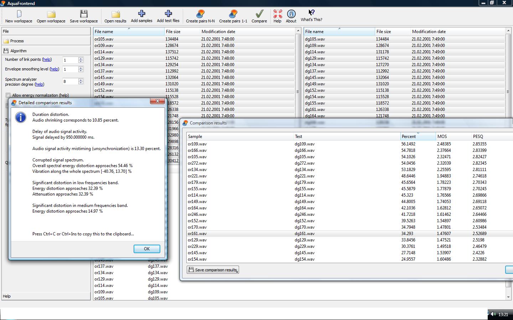Close the Detailed comparison results dialog
Screen dimensions: 513x320
pos(157,101)
